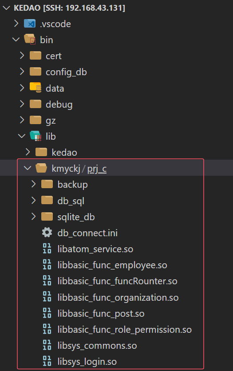The width and height of the screenshot is (233, 371).
Task: Expand the backup folder chevron
Action: point(34,184)
